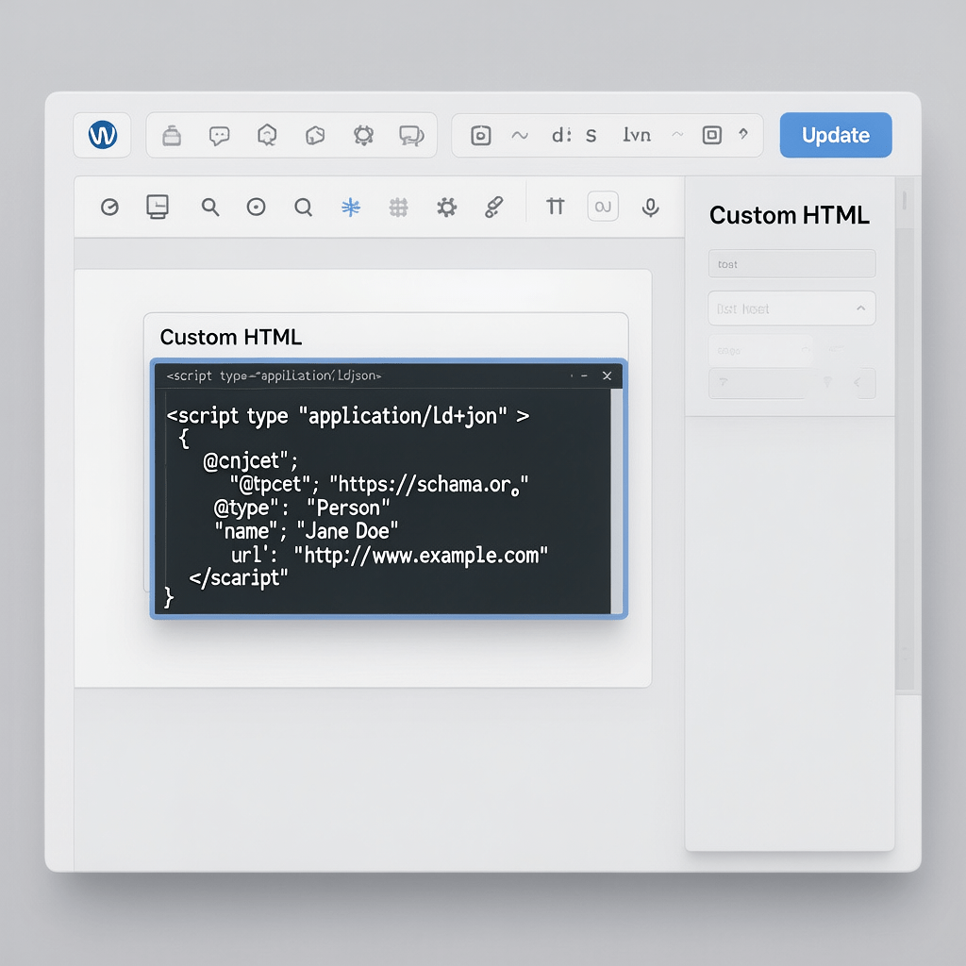Select the blue asterisk snowflake icon
Viewport: 966px width, 966px height.
351,207
